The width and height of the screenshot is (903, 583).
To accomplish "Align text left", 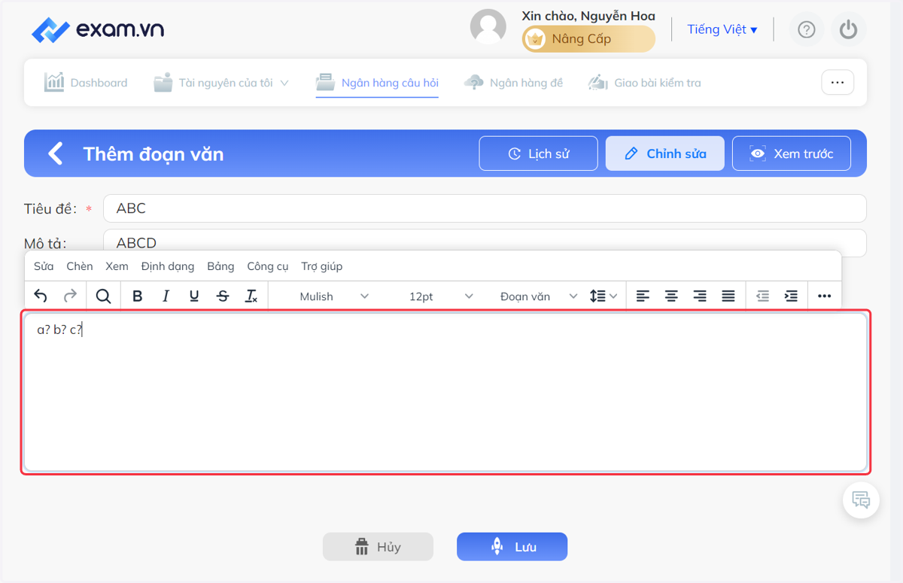I will coord(643,296).
